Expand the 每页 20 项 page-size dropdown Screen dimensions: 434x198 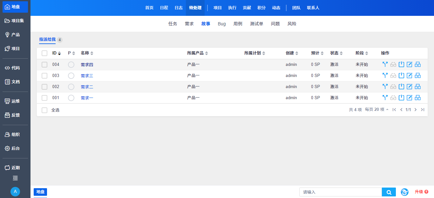coord(377,110)
